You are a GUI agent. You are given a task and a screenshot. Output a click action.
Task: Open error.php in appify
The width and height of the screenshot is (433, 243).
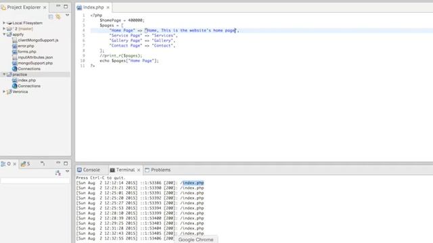coord(26,46)
